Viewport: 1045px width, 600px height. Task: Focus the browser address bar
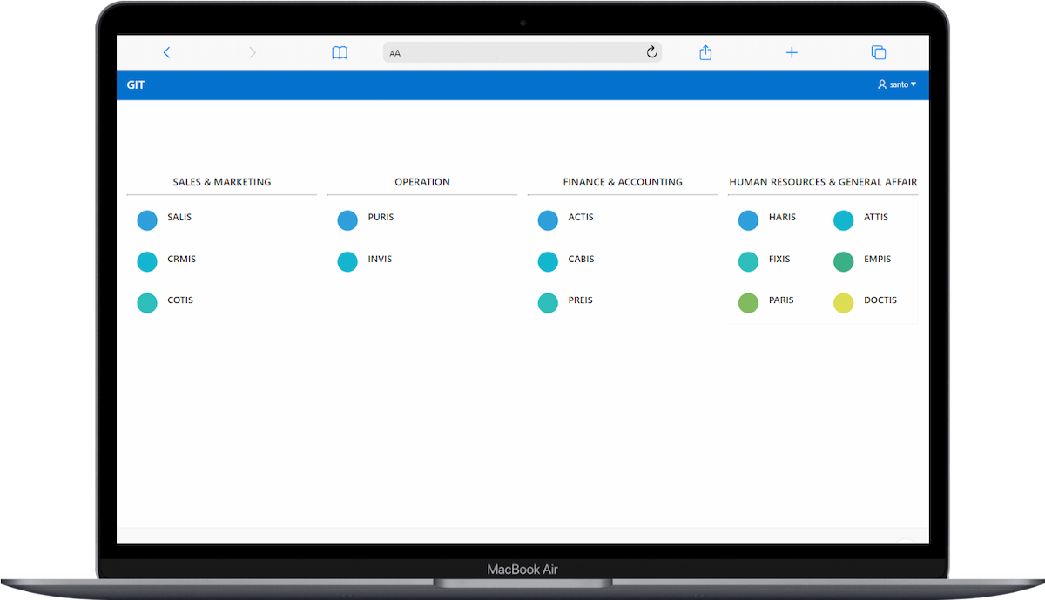(x=522, y=52)
